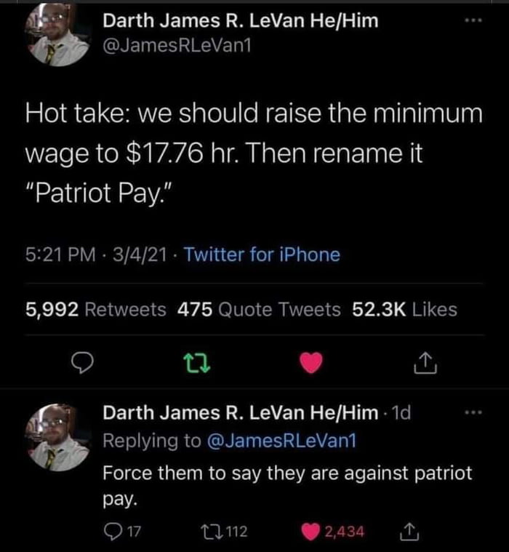Screen dimensions: 509x552
Task: Open the profile picture on the reply tweet
Action: click(57, 437)
